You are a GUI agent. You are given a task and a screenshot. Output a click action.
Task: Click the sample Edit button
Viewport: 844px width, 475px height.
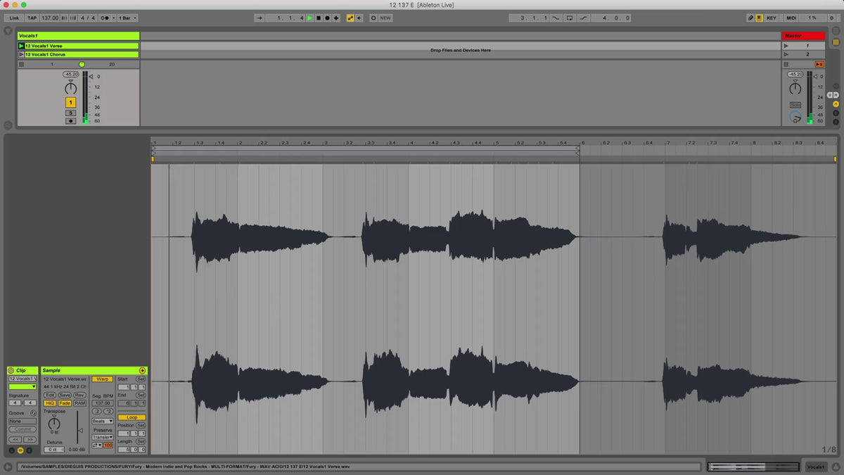click(50, 395)
